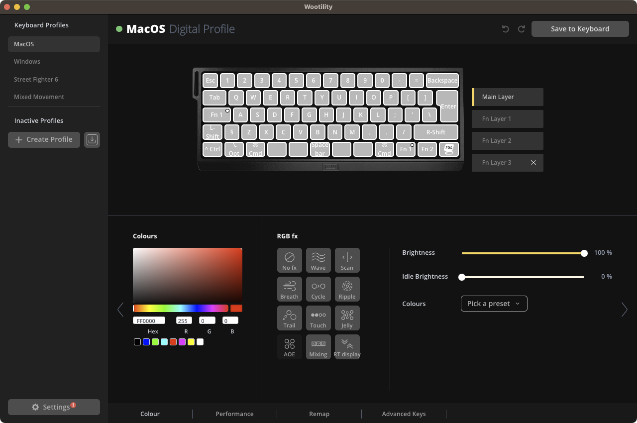Select the Ripple RGB effect
Screen dimensions: 637x423
point(347,289)
